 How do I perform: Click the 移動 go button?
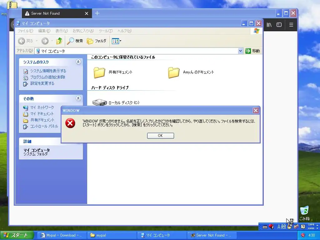point(252,51)
